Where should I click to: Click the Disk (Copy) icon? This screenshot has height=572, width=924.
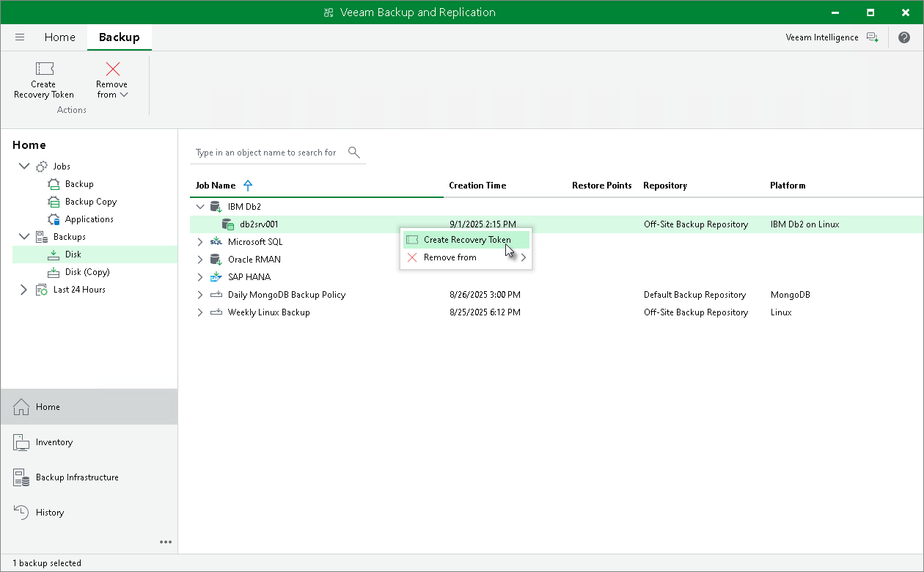(54, 272)
